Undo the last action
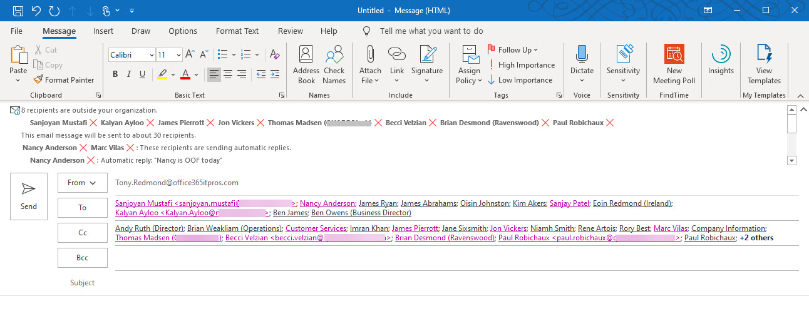Viewport: 809px width, 311px height. [x=36, y=11]
